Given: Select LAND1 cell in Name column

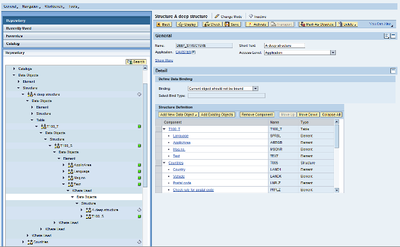Looking at the screenshot, I should tap(283, 169).
